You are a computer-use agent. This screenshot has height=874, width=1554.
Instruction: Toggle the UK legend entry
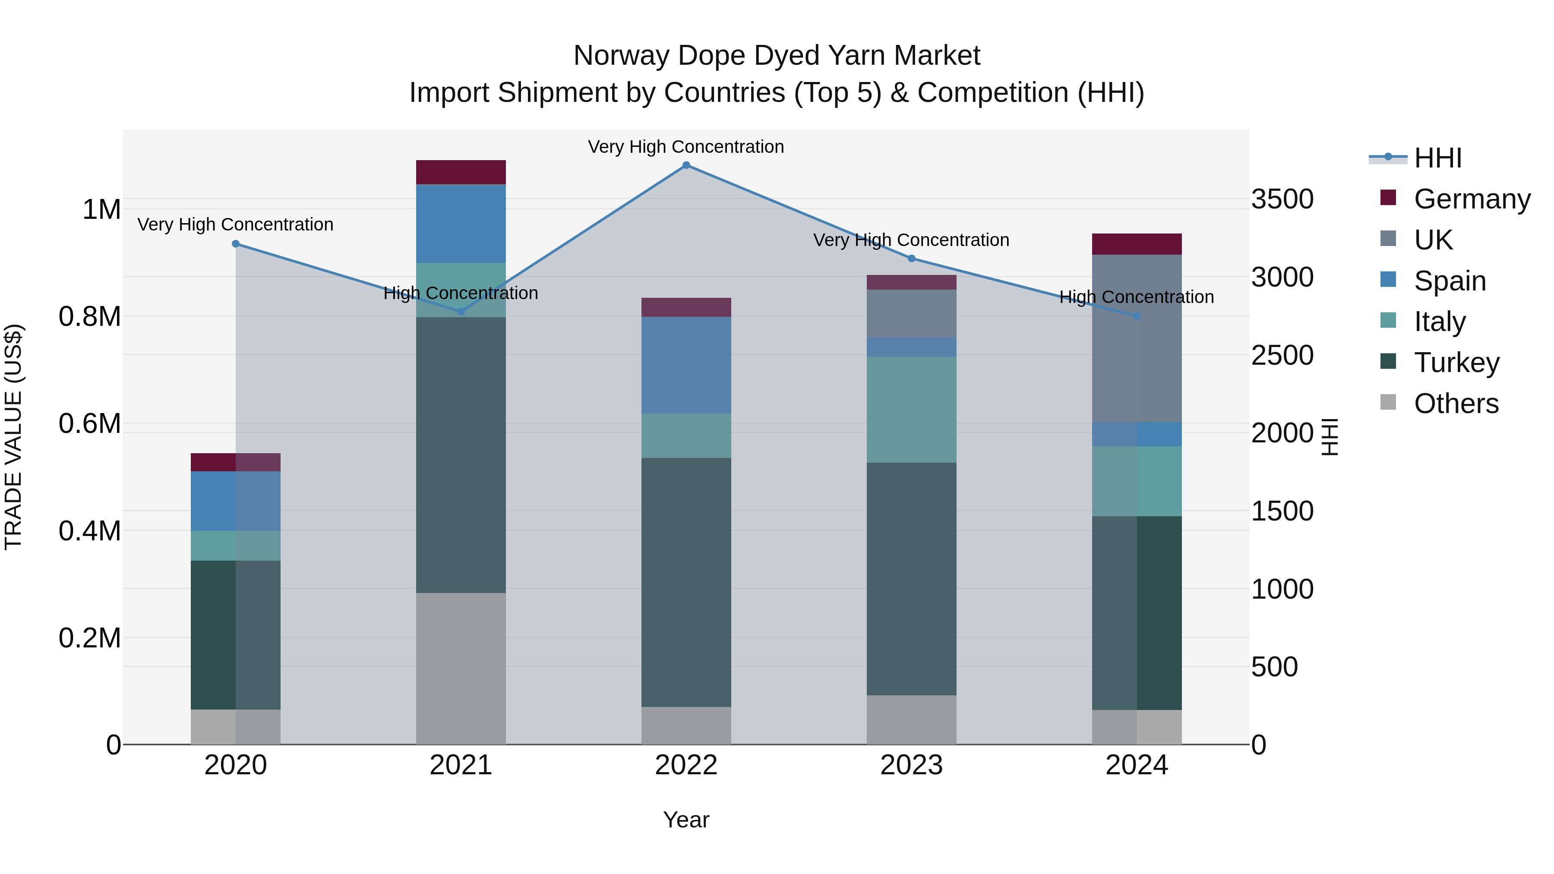pyautogui.click(x=1416, y=240)
